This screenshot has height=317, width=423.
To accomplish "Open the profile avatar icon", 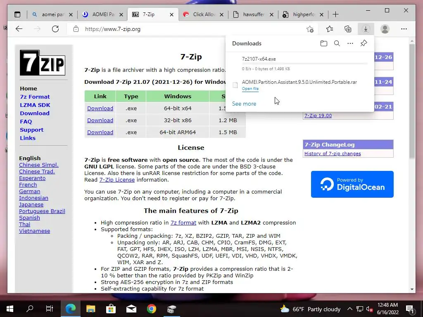I will [x=385, y=29].
